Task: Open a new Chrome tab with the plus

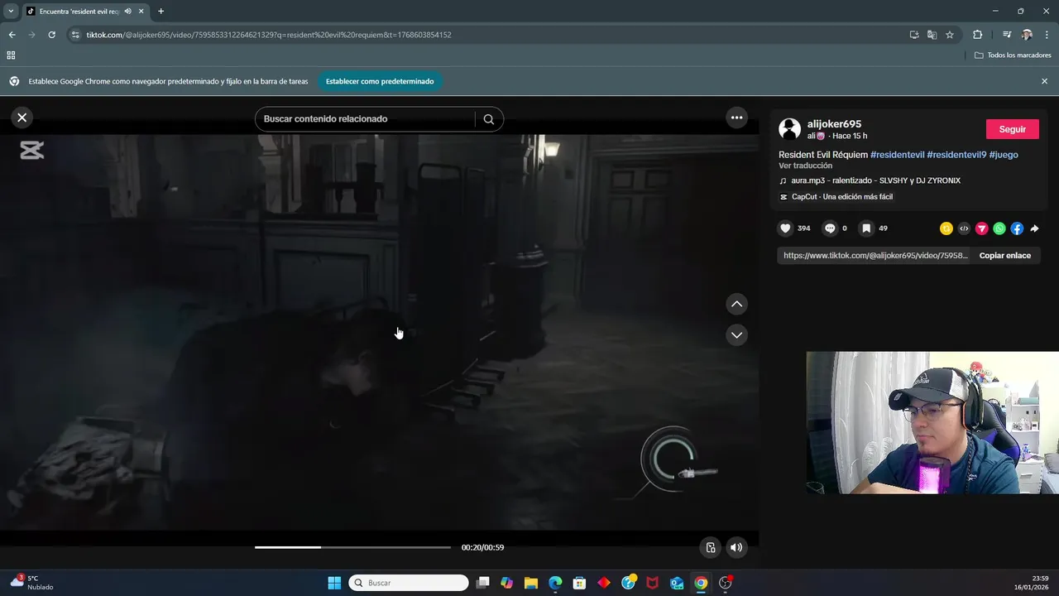Action: point(161,12)
